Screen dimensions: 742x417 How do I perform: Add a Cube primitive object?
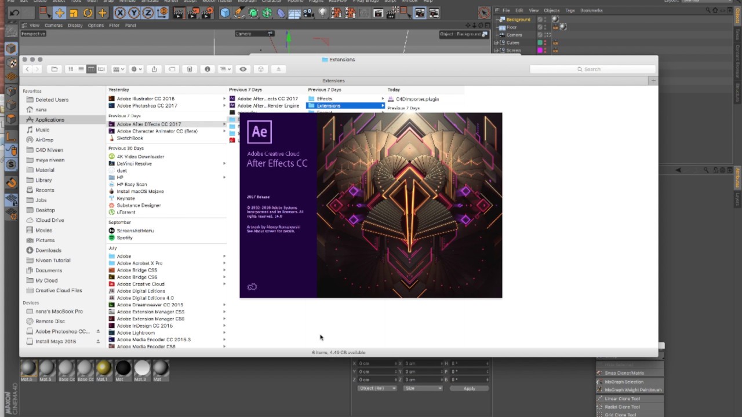click(225, 13)
